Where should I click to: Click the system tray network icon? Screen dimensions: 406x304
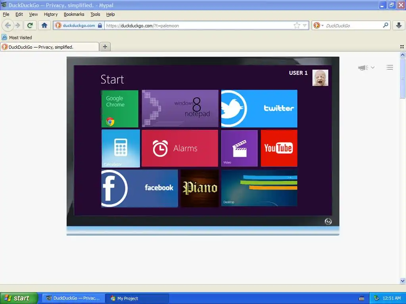(376, 298)
